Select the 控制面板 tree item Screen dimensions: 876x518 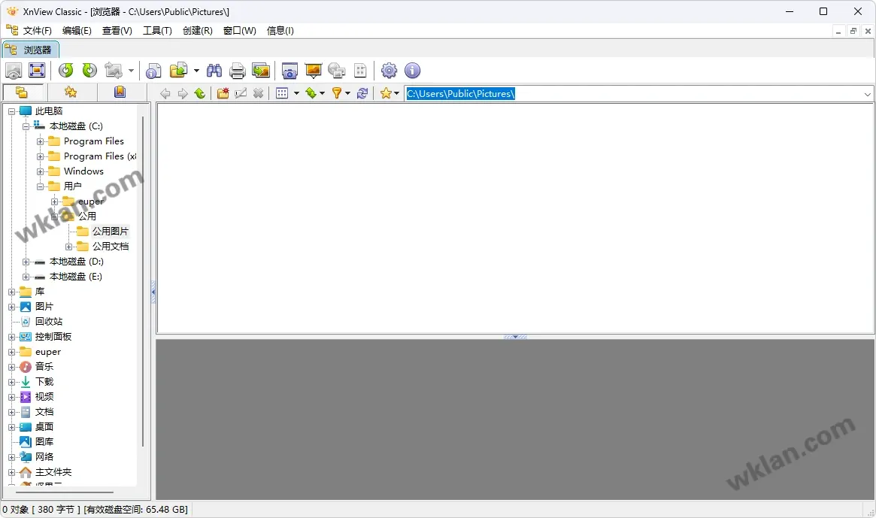point(53,337)
